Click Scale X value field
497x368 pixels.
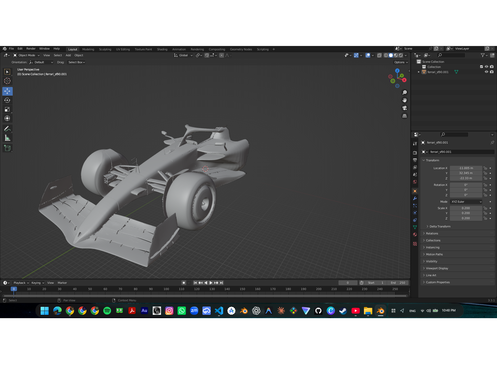coord(466,208)
